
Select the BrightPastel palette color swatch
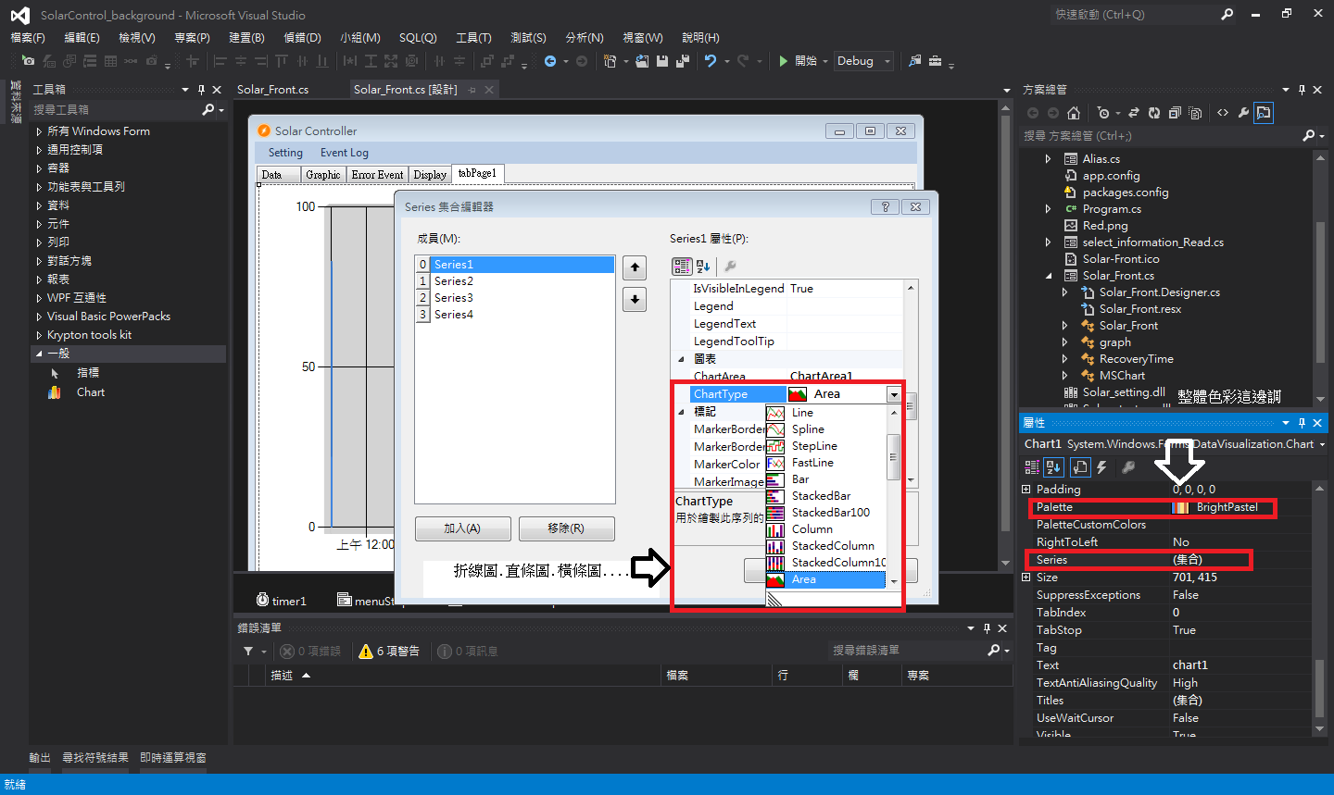1180,507
